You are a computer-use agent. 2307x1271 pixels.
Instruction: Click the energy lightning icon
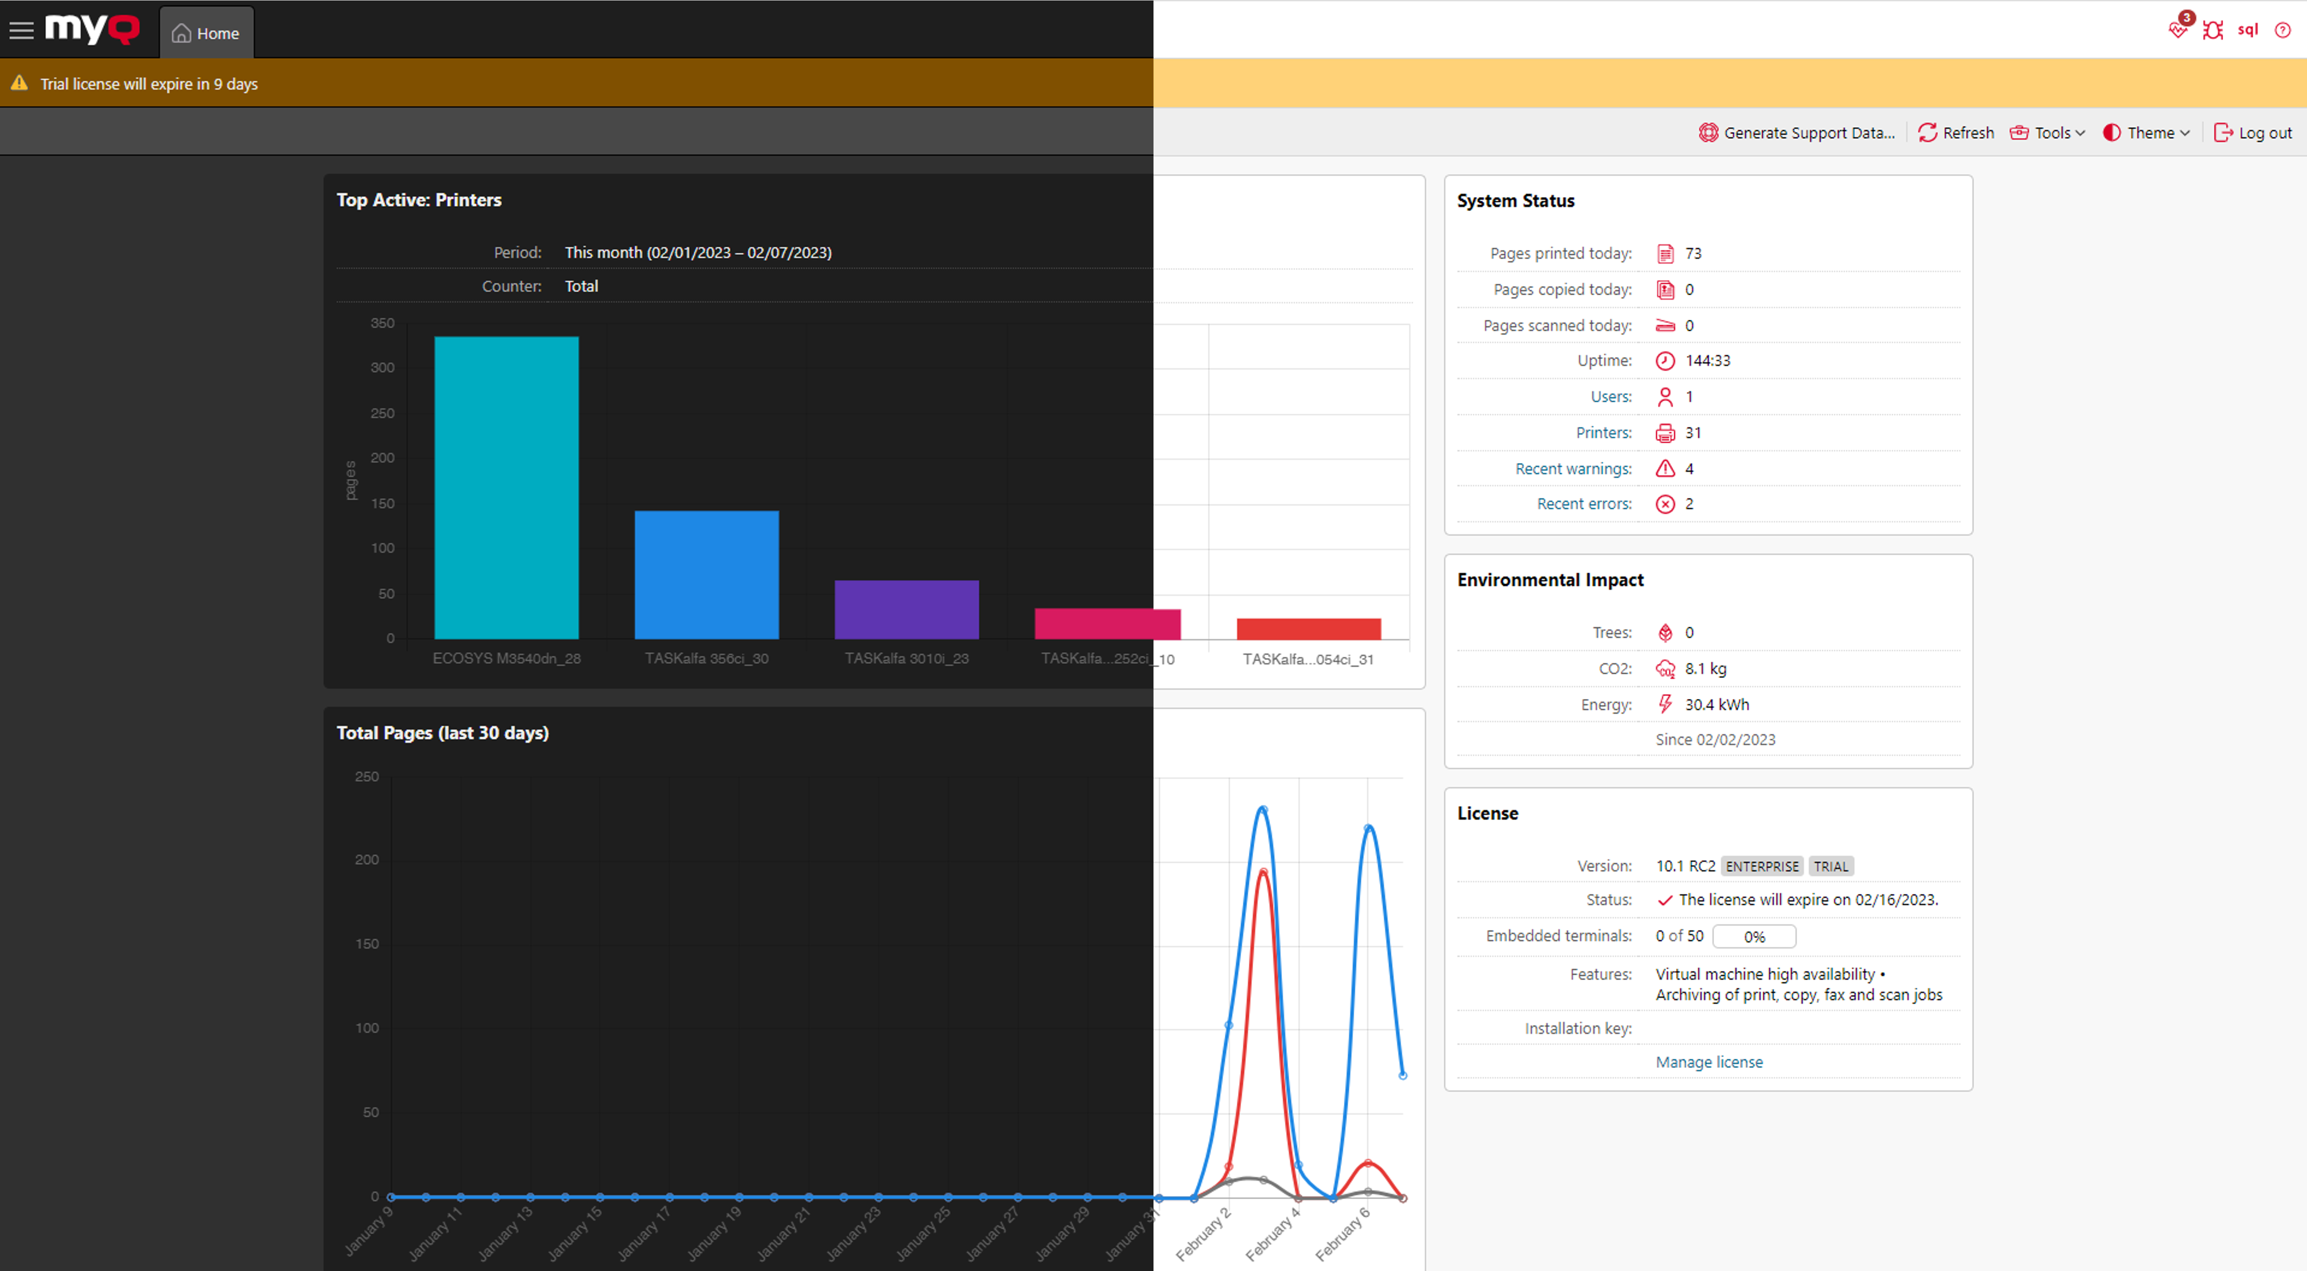1665,704
